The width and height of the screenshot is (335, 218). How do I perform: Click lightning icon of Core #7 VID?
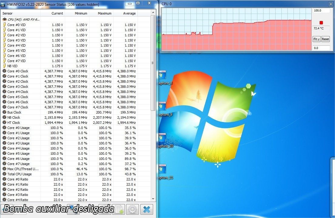4,61
